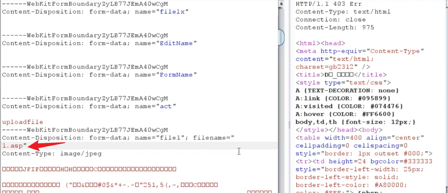This screenshot has height=193, width=448.
Task: Click the act field name in the request
Action: pos(166,106)
